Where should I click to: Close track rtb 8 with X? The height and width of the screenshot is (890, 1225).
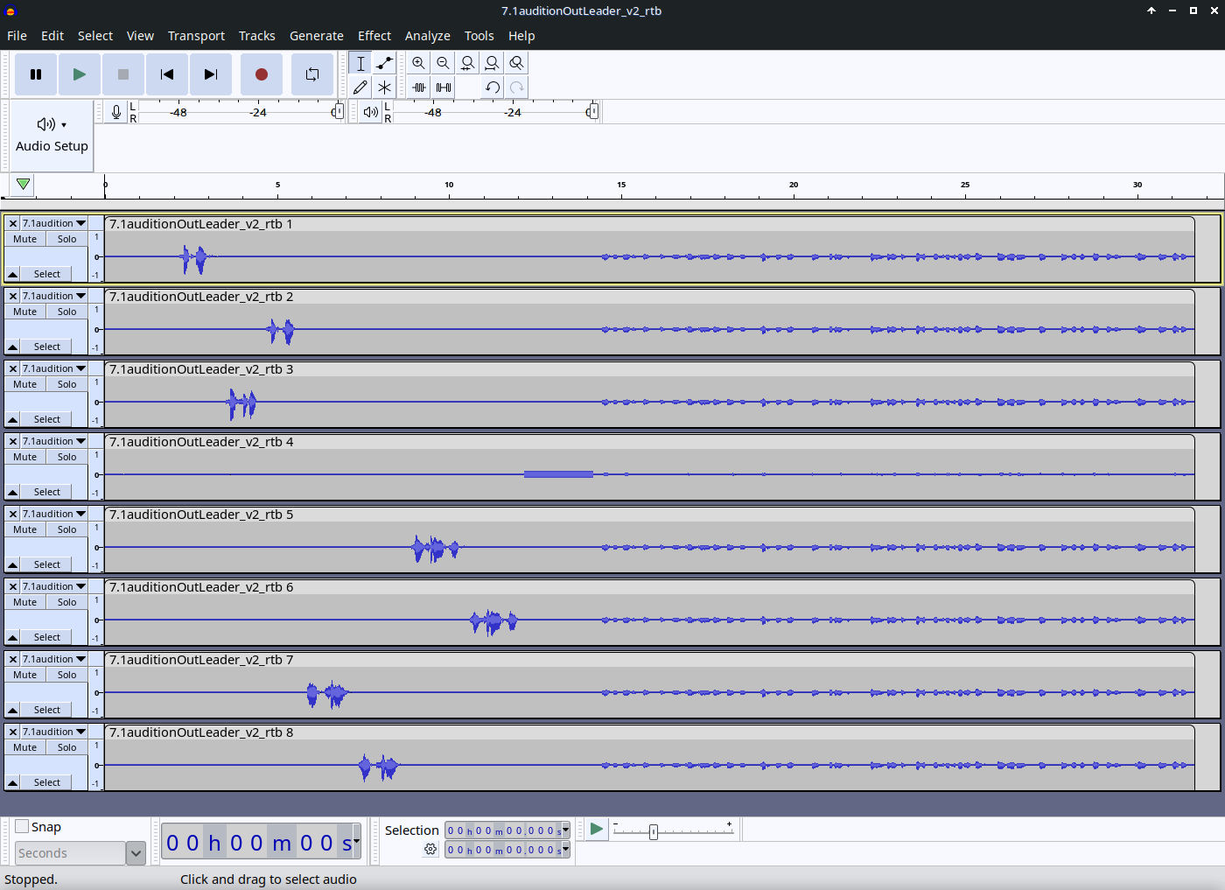[x=13, y=732]
